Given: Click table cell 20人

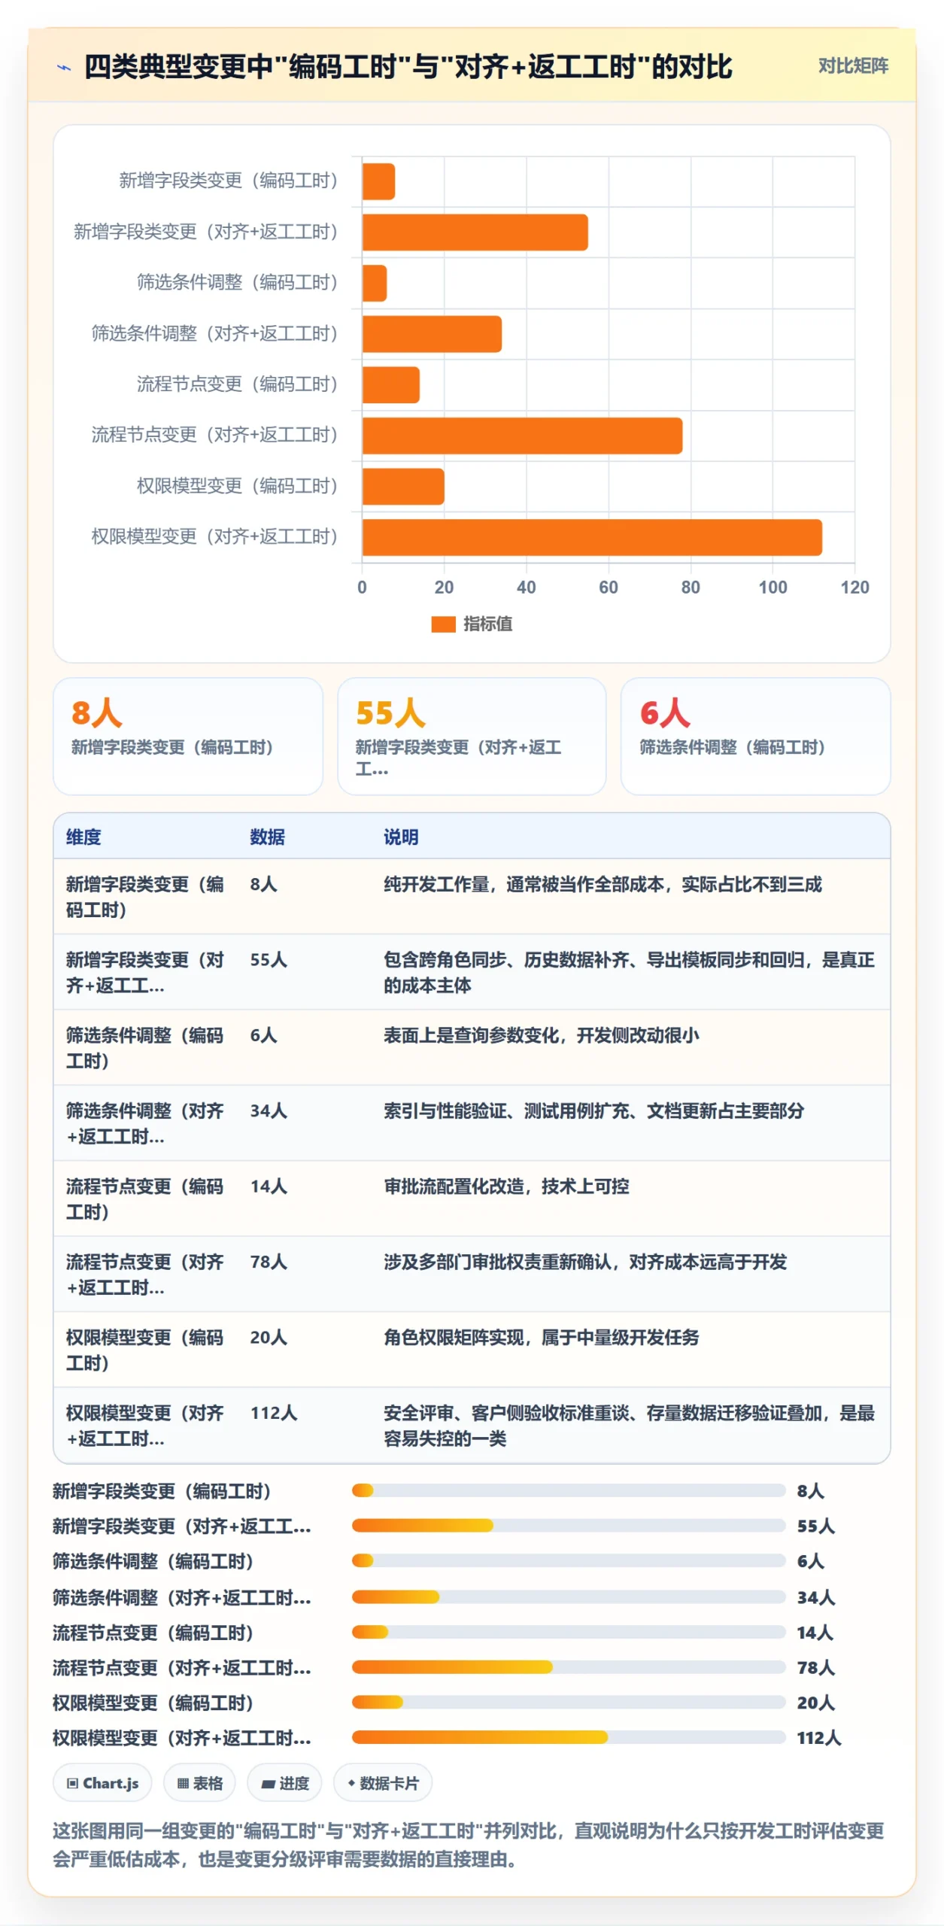Looking at the screenshot, I should pos(269,1337).
